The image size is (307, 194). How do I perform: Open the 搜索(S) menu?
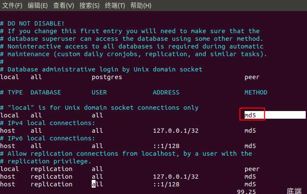pos(89,6)
